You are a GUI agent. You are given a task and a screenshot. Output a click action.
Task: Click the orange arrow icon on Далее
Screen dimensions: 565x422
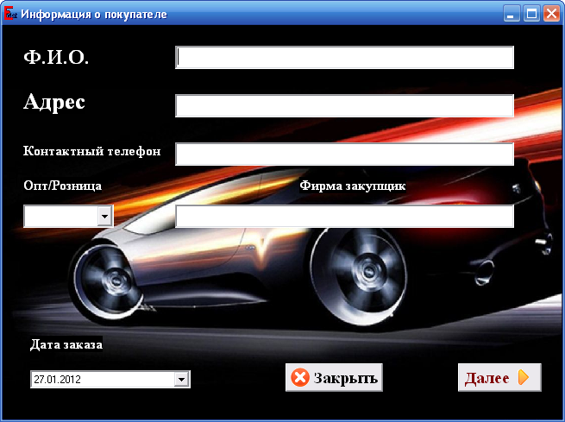524,377
